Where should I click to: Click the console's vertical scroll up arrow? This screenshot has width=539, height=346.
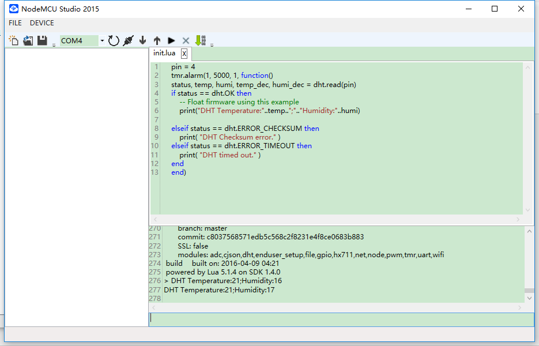coord(529,232)
